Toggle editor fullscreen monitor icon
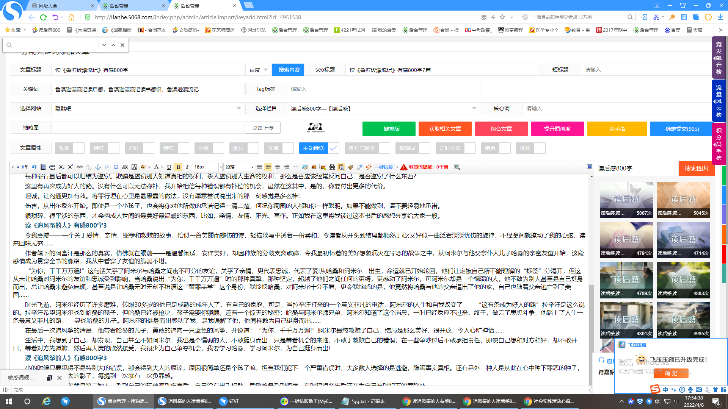Image resolution: width=728 pixels, height=409 pixels. [x=590, y=167]
